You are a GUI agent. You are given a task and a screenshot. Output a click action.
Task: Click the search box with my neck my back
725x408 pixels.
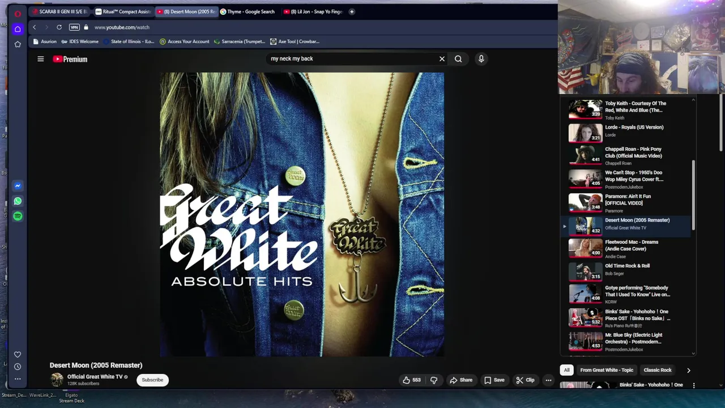351,58
